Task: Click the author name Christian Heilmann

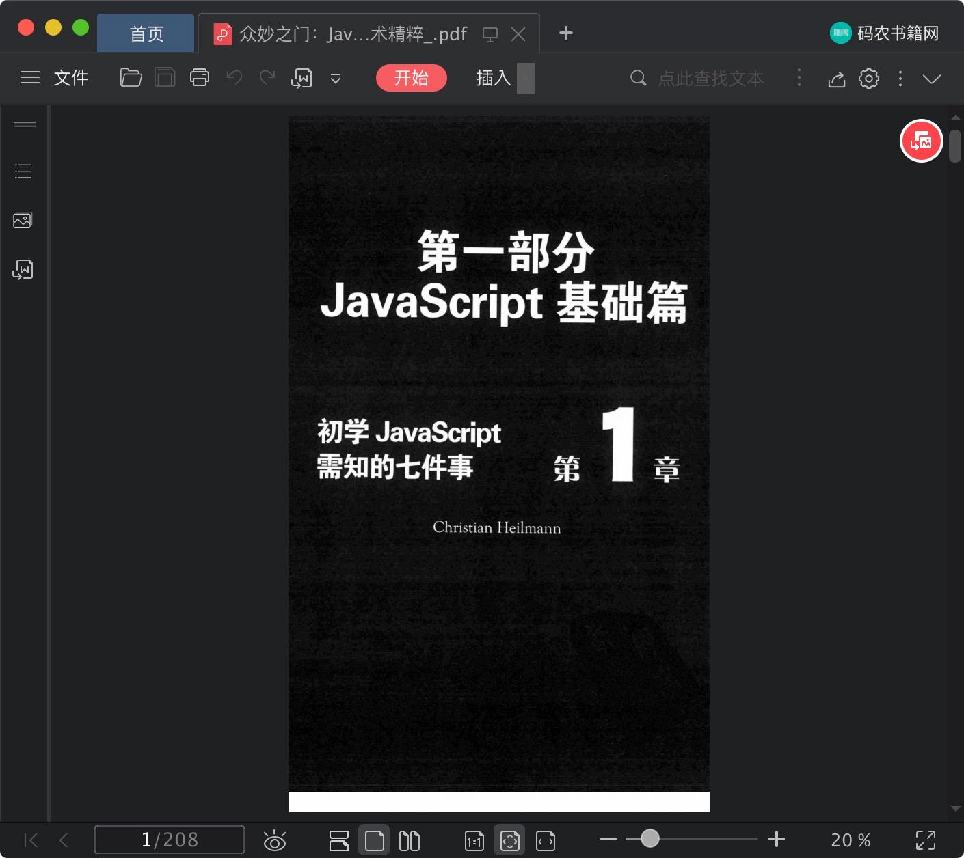Action: click(497, 528)
